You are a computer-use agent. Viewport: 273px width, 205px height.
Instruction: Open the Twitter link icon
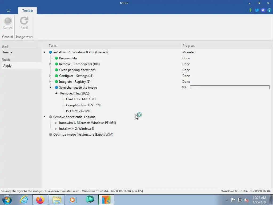pyautogui.click(x=257, y=10)
